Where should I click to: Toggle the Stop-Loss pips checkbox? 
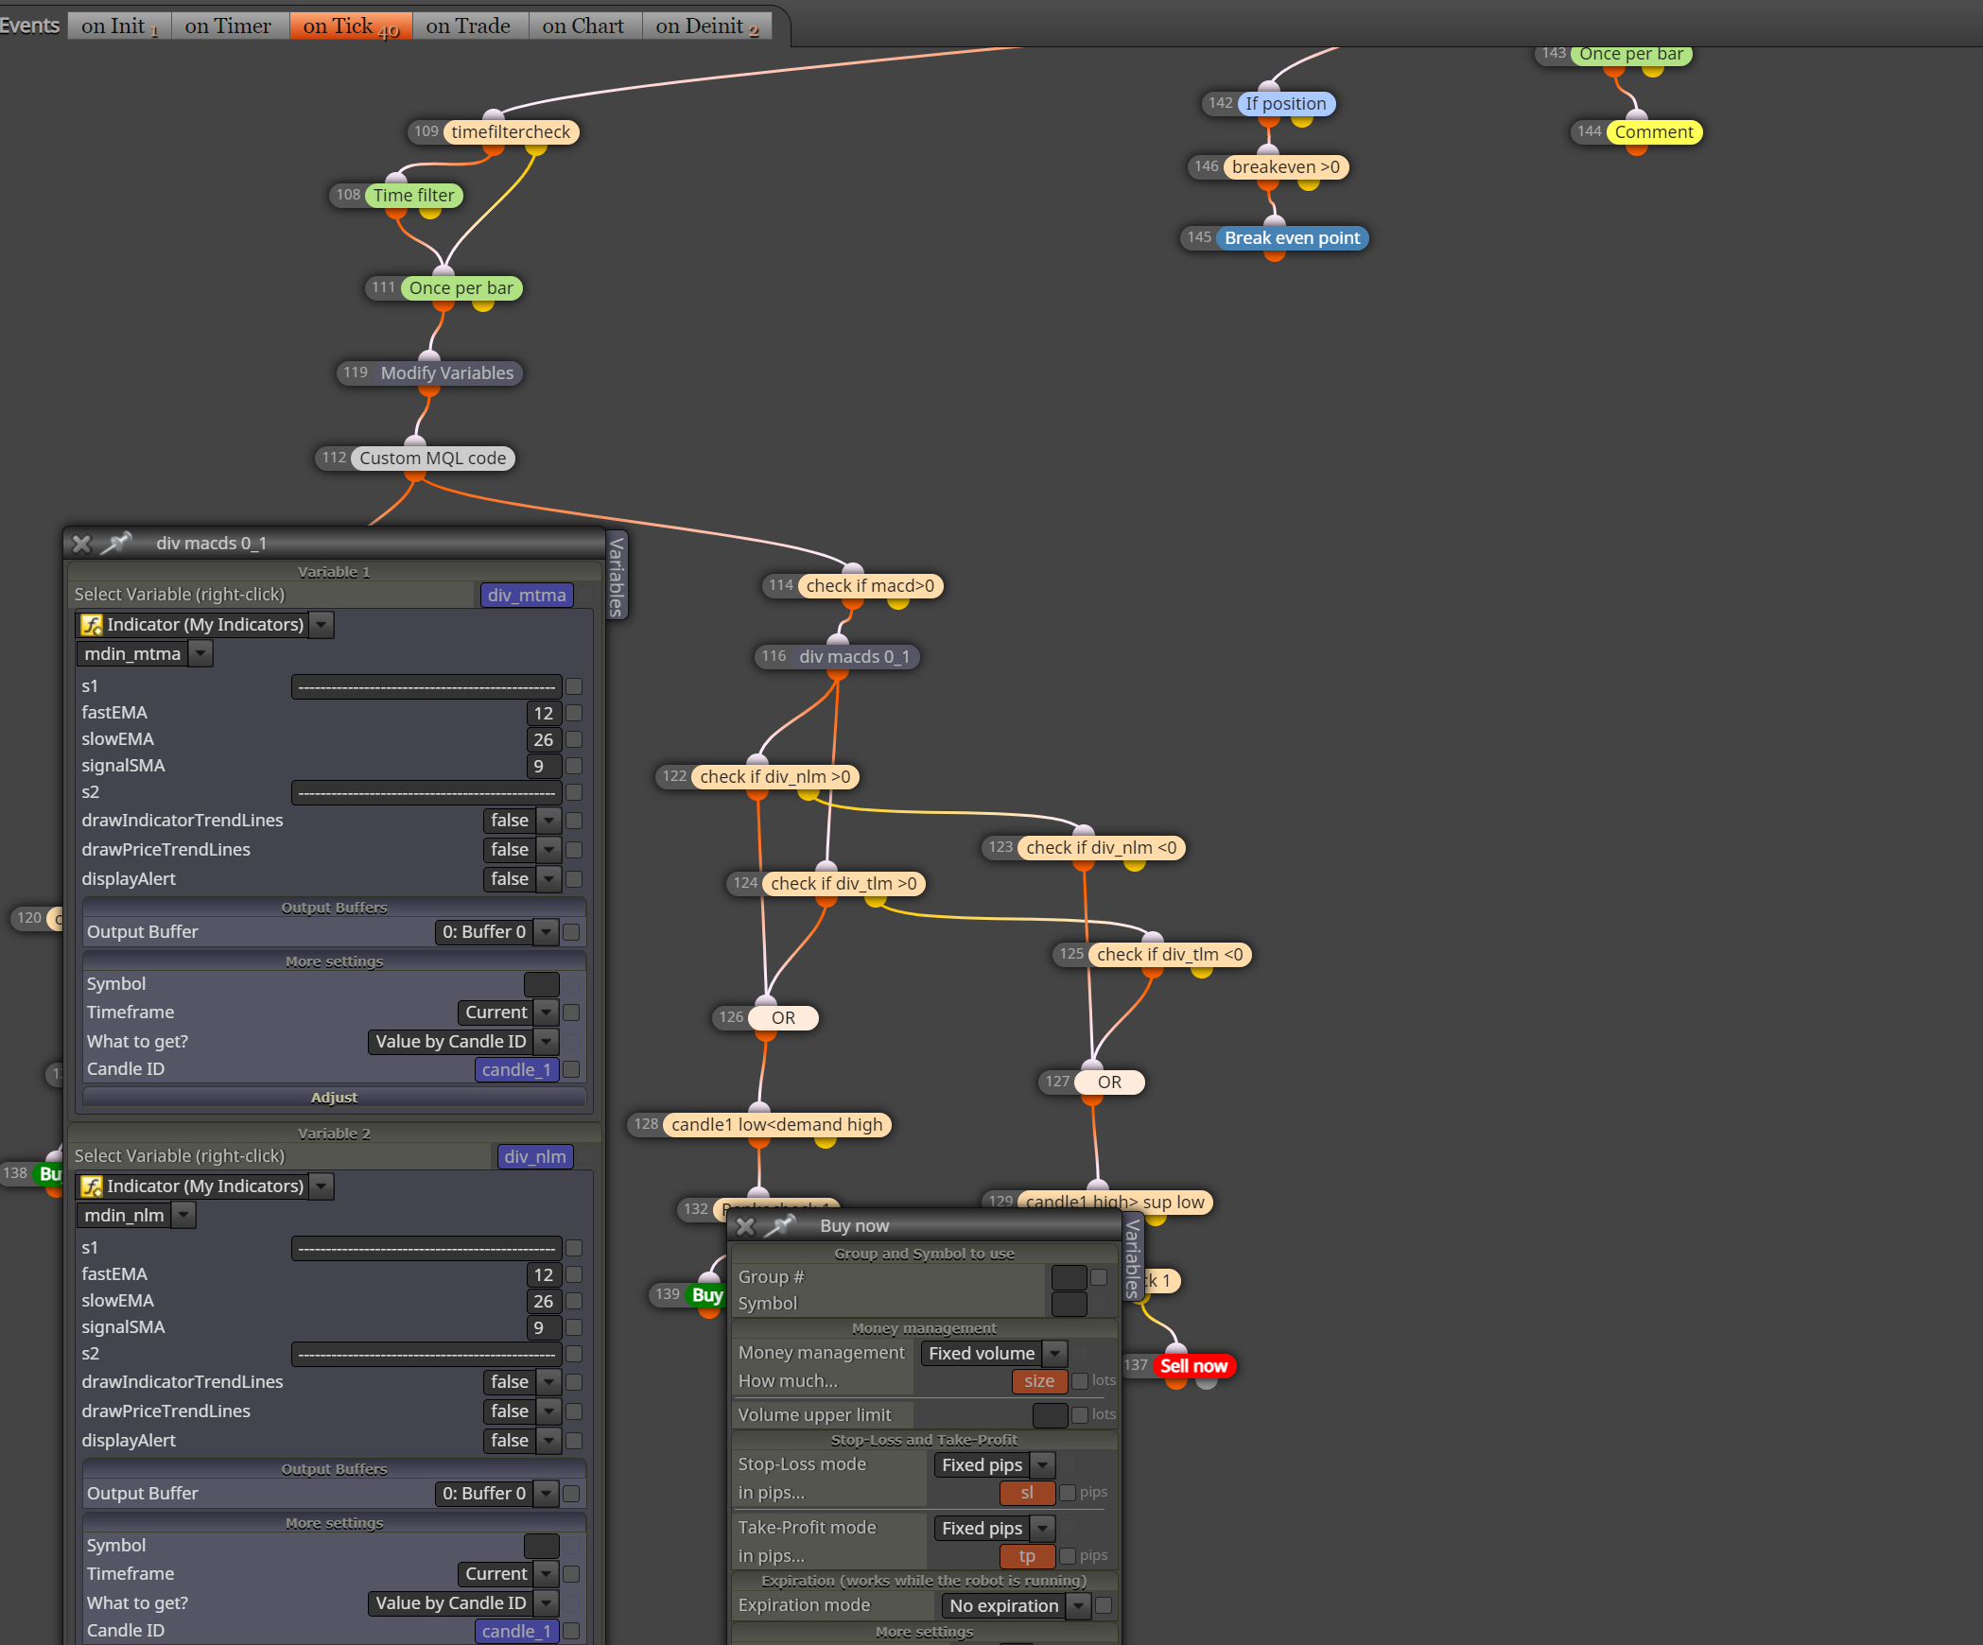point(1068,1493)
